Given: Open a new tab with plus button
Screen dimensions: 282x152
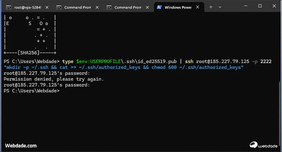Looking at the screenshot, I should 211,7.
